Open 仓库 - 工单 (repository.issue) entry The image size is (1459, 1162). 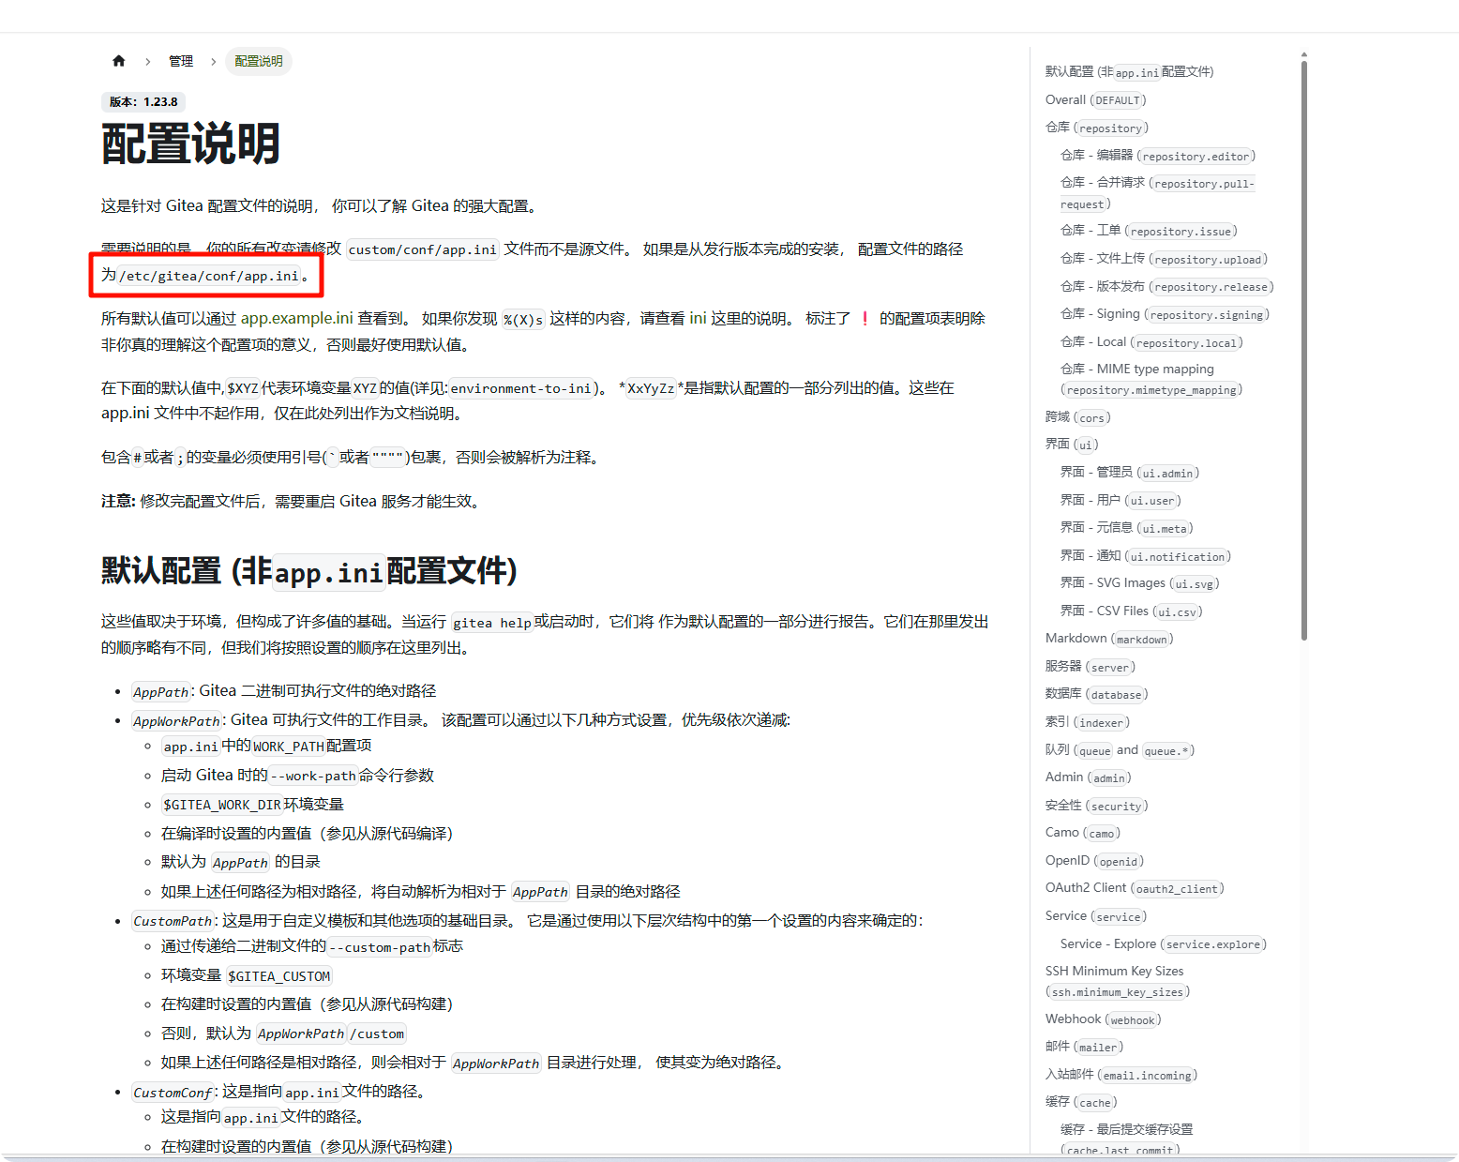point(1149,231)
